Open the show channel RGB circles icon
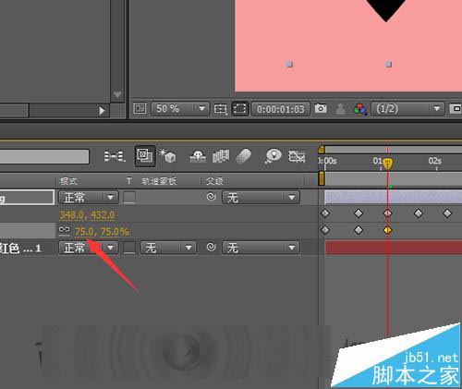Screen dimensions: 462x389 (360, 109)
